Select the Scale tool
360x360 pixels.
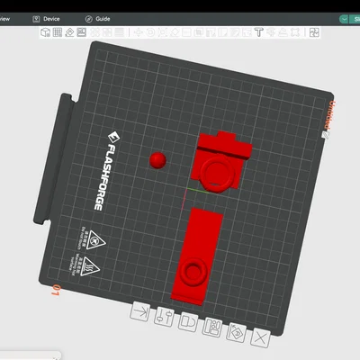162,32
